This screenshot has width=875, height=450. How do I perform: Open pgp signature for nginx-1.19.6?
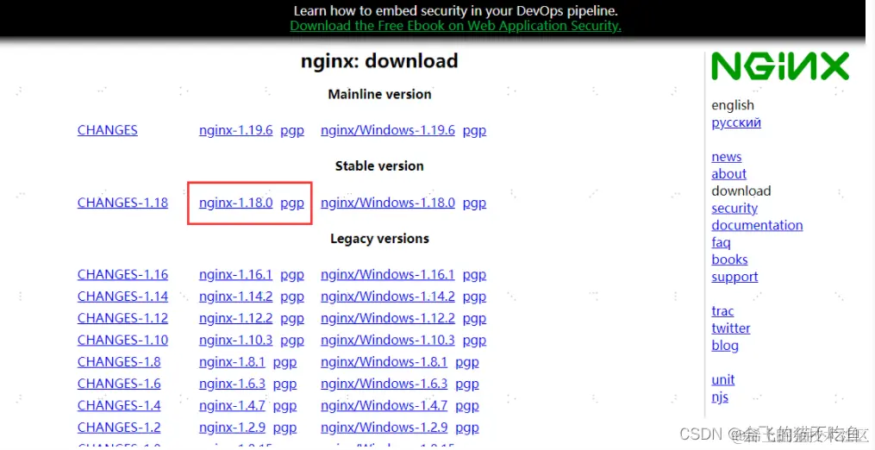(292, 131)
